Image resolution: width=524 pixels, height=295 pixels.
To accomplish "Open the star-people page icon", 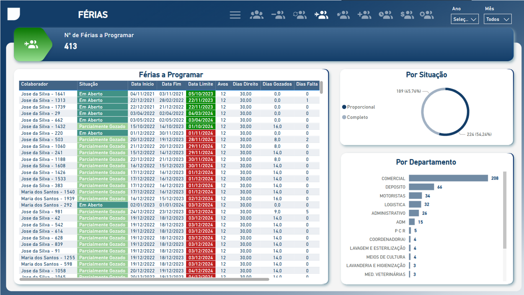I will pos(427,15).
